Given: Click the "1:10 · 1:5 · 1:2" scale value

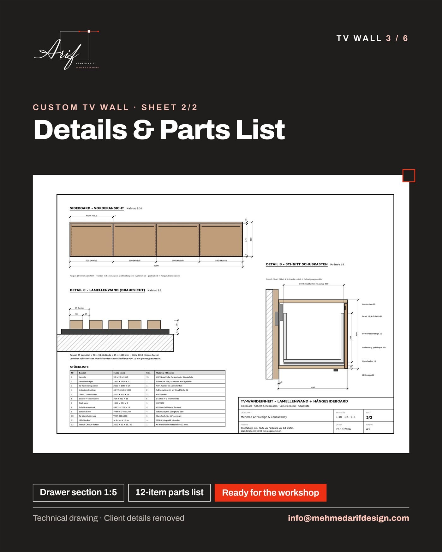Looking at the screenshot, I should pyautogui.click(x=345, y=417).
